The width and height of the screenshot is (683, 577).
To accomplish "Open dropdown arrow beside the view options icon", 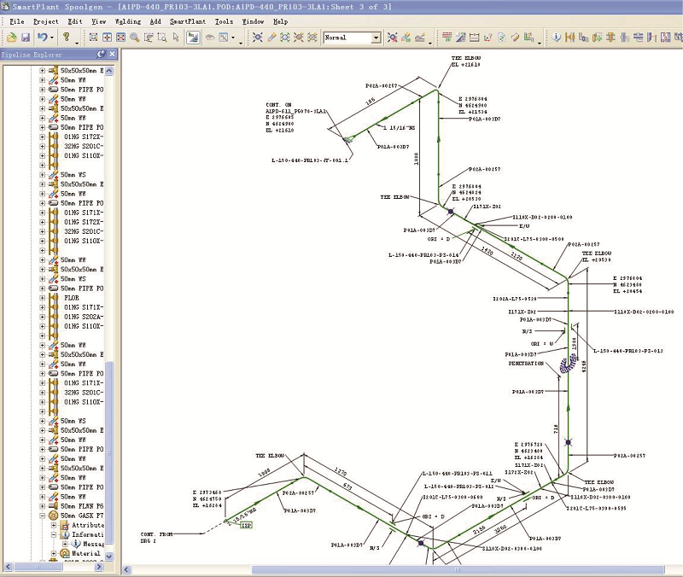I will [233, 38].
